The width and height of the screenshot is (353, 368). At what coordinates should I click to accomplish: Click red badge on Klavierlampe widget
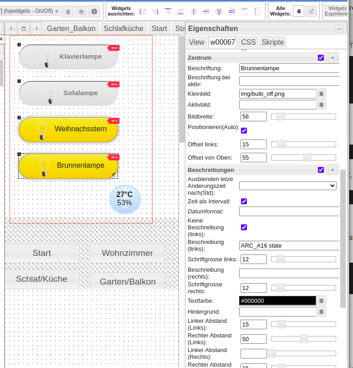[113, 48]
